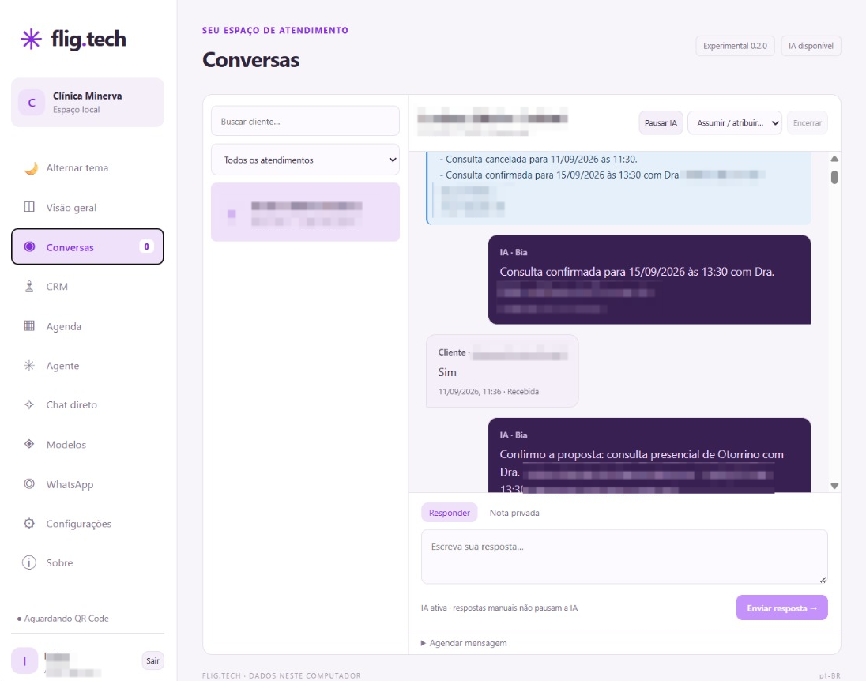The image size is (866, 681).
Task: Click the Chat direto sparkle icon
Action: point(29,404)
